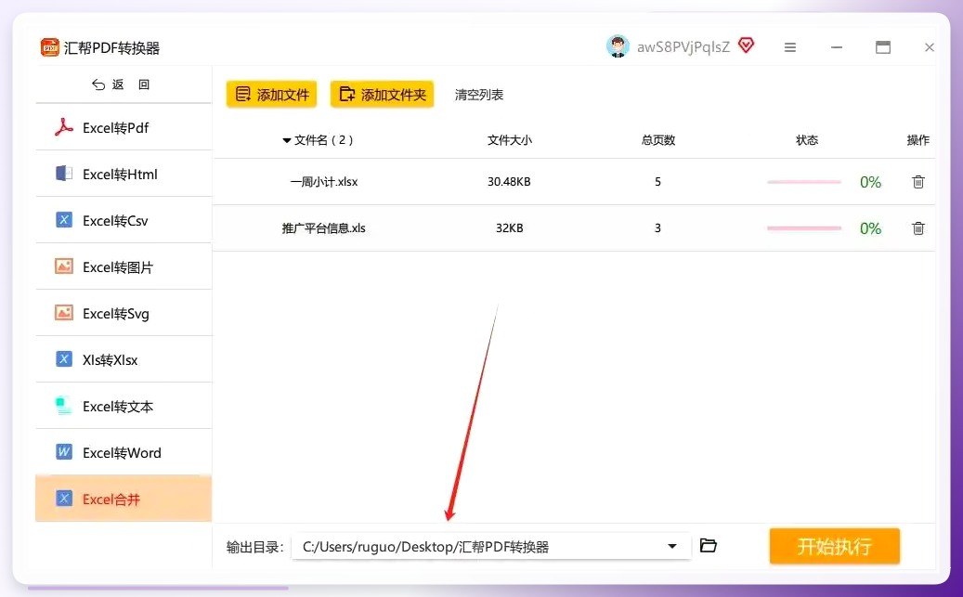The width and height of the screenshot is (963, 597).
Task: Expand the output directory dropdown arrow
Action: pyautogui.click(x=672, y=546)
